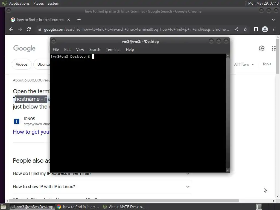
Task: Click the clock in the top panel
Action: coord(263,3)
